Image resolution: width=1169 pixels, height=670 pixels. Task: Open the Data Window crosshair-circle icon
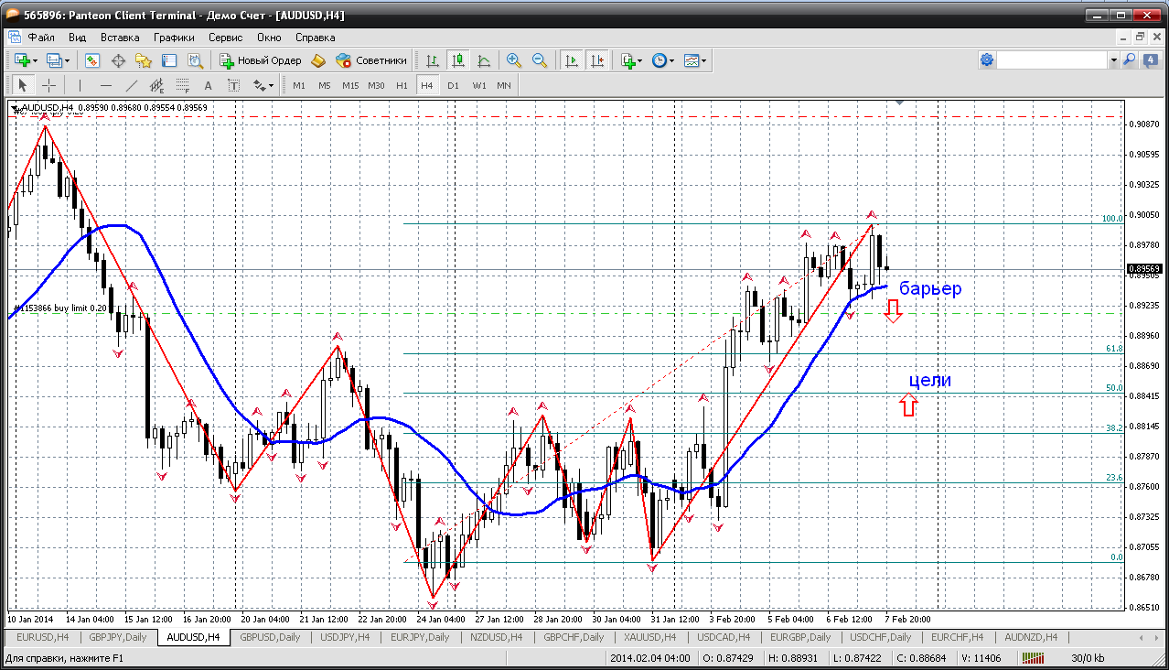118,60
